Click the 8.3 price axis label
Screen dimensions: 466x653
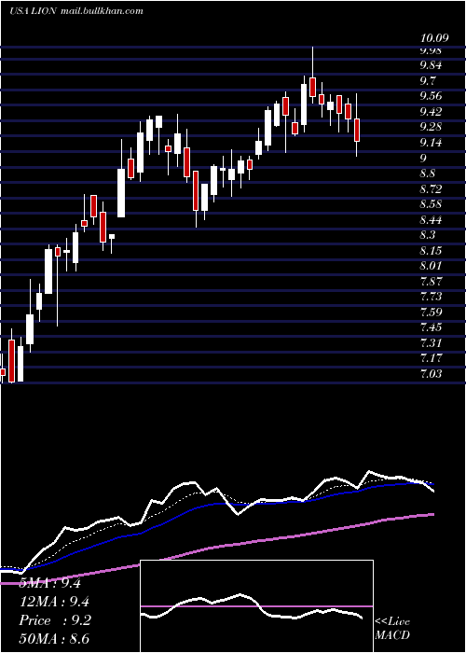pyautogui.click(x=429, y=235)
